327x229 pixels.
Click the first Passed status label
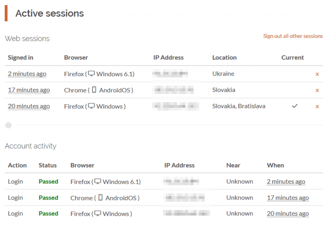click(48, 182)
